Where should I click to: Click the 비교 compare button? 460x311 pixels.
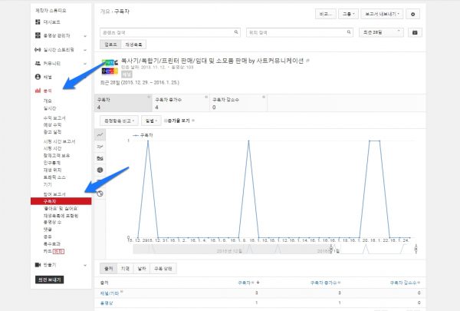pyautogui.click(x=326, y=14)
